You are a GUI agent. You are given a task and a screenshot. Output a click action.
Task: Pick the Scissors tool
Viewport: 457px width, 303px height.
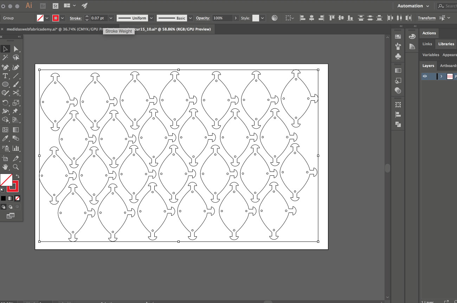click(16, 93)
